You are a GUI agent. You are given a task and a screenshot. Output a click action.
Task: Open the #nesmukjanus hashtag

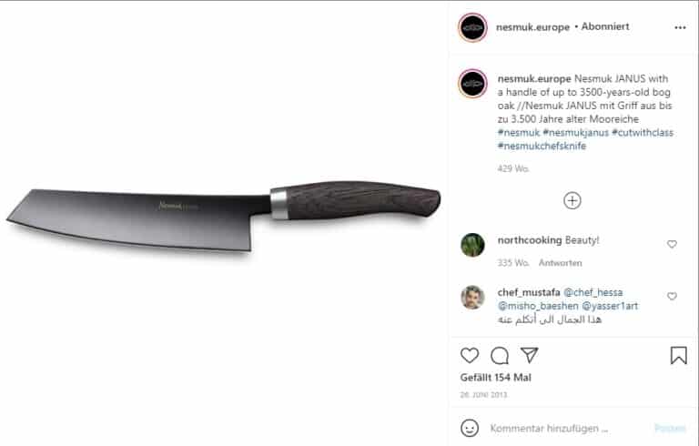click(x=575, y=133)
